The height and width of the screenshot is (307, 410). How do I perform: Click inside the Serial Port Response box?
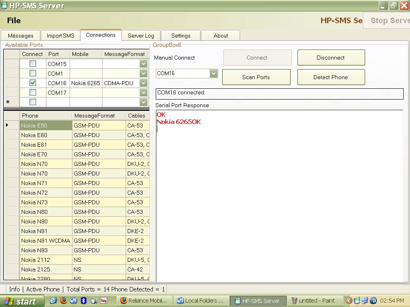pos(280,196)
